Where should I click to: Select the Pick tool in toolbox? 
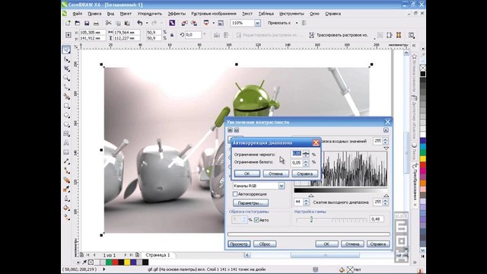[x=66, y=49]
